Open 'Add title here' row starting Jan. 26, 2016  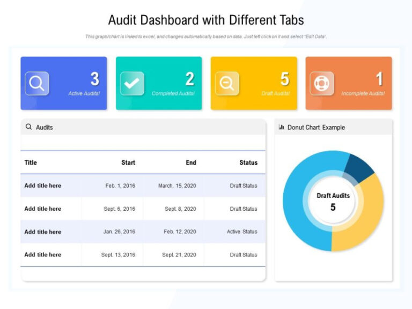click(143, 232)
